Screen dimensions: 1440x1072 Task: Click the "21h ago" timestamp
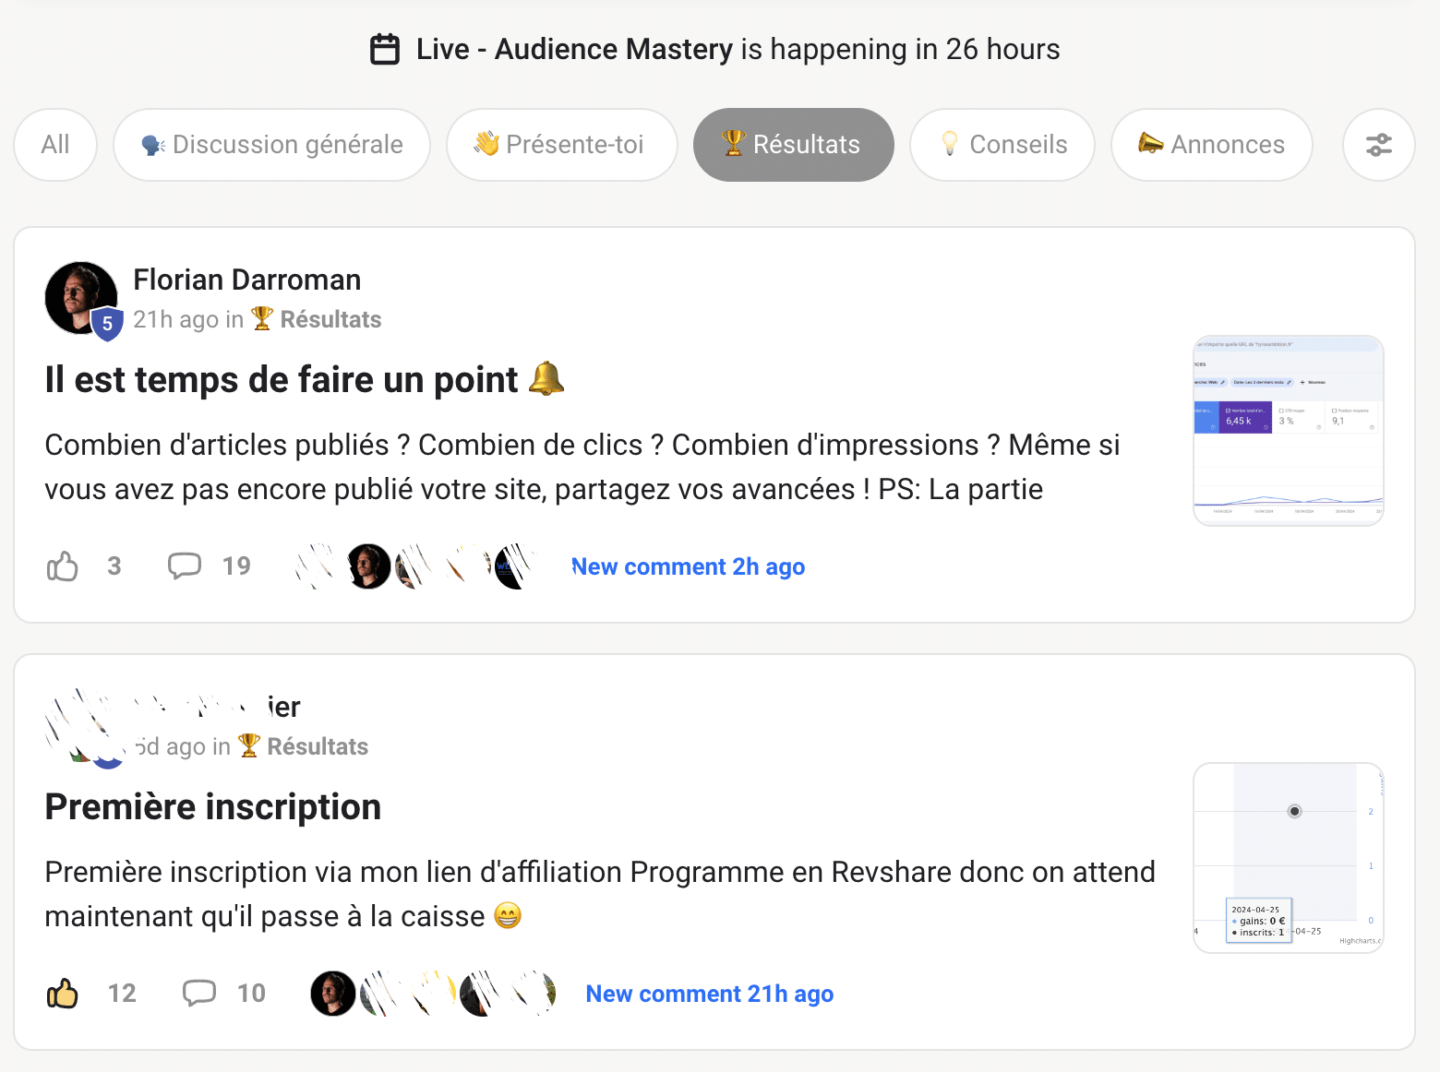point(175,319)
